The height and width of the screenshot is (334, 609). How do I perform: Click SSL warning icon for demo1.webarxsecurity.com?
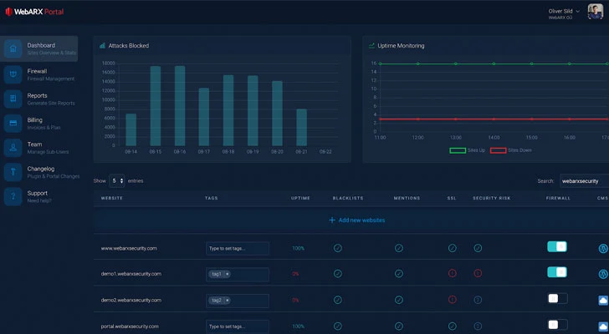(x=452, y=274)
